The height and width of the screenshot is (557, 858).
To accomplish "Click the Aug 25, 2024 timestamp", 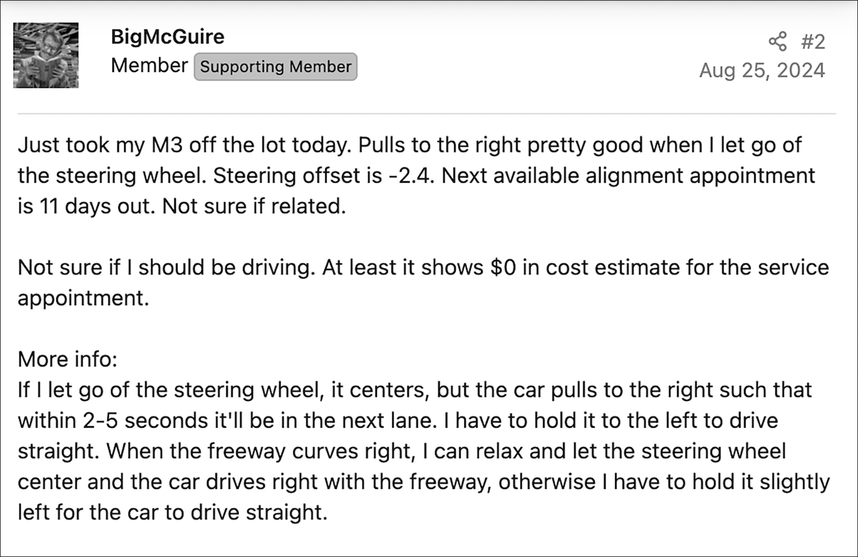I will click(762, 70).
